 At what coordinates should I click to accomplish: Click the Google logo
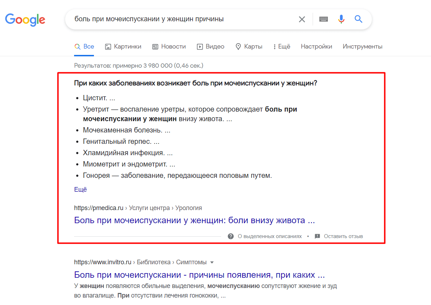tap(25, 19)
